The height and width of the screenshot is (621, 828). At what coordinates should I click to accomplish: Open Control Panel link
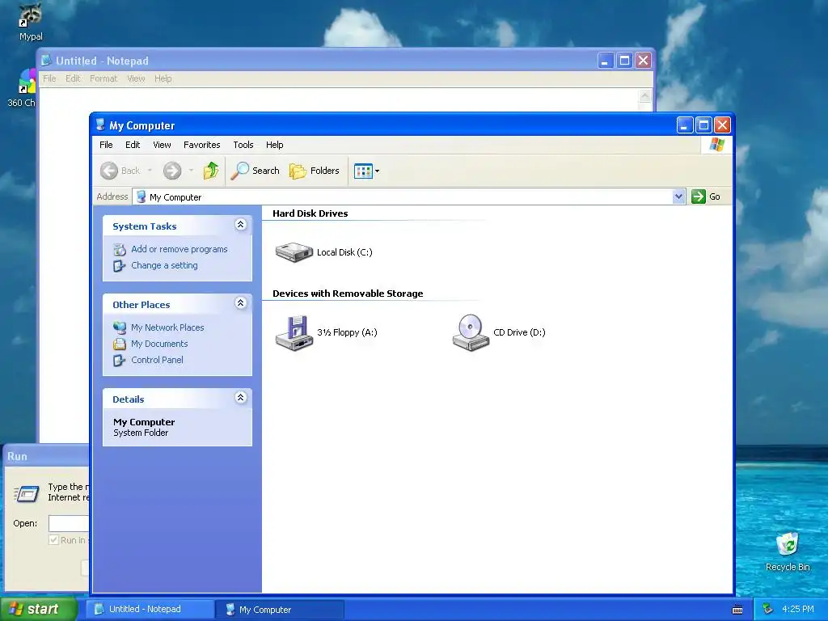[158, 360]
